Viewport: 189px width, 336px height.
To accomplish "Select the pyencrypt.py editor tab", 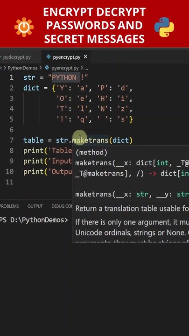I will [67, 57].
